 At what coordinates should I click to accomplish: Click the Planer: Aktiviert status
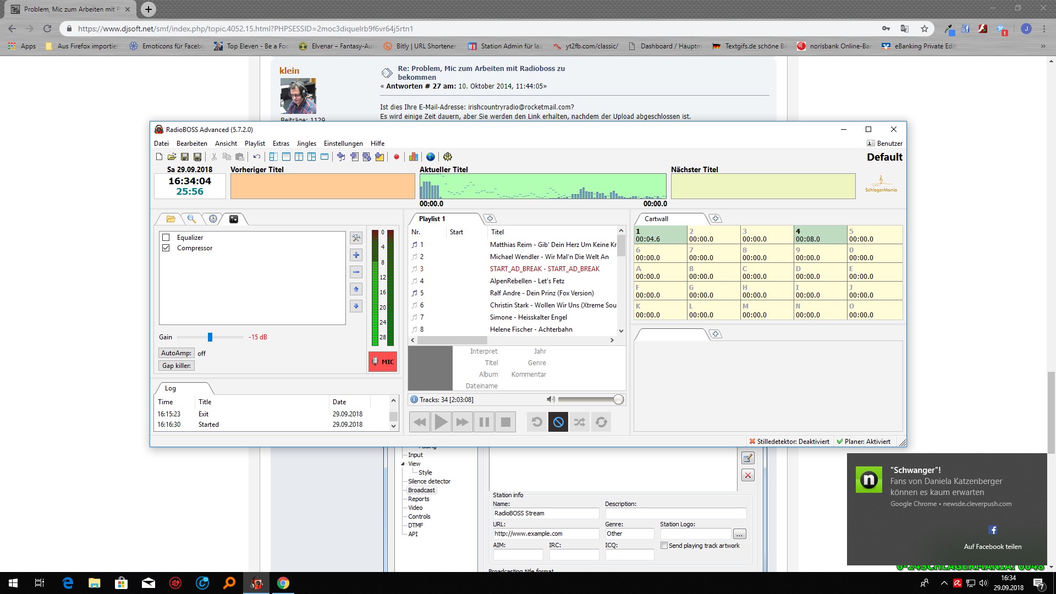pos(864,442)
